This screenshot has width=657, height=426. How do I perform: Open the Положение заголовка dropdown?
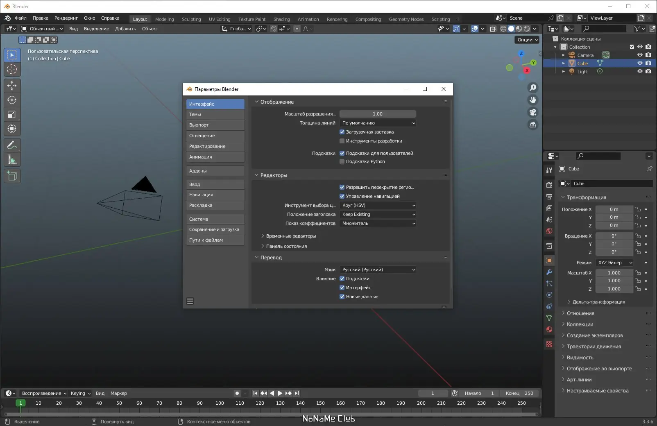click(x=378, y=214)
